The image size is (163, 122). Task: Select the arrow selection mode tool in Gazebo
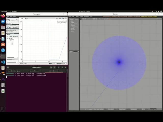pyautogui.click(x=81, y=19)
